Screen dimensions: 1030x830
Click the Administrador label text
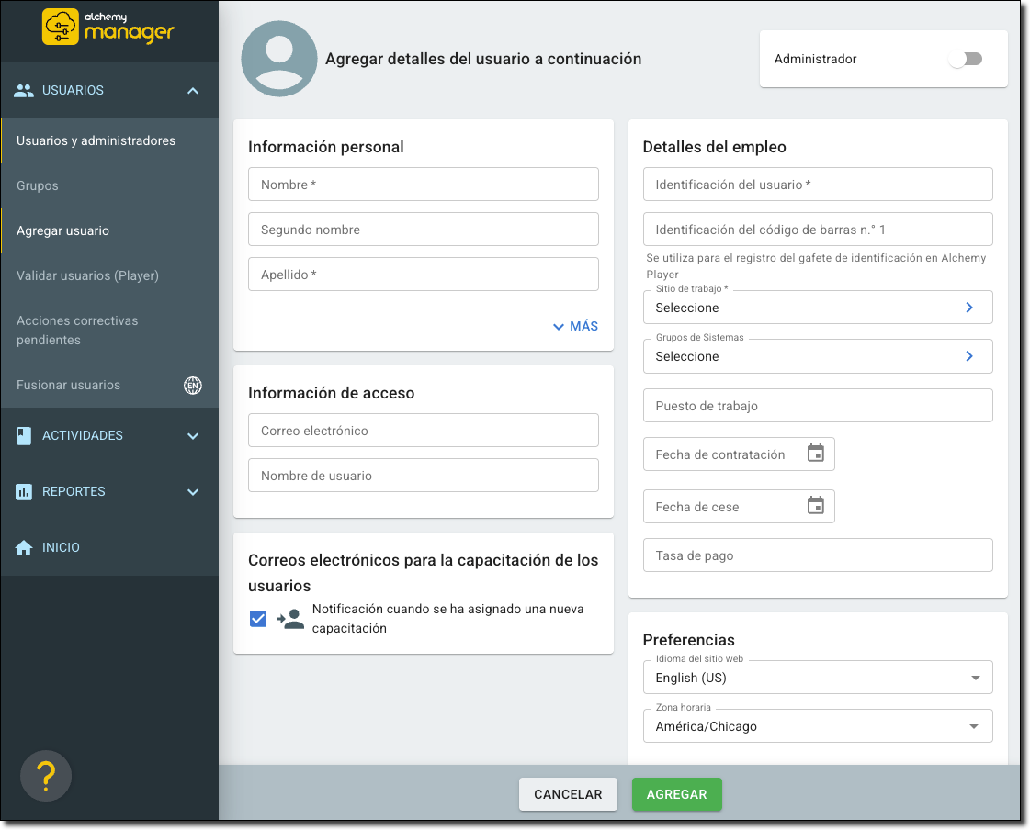click(x=815, y=59)
